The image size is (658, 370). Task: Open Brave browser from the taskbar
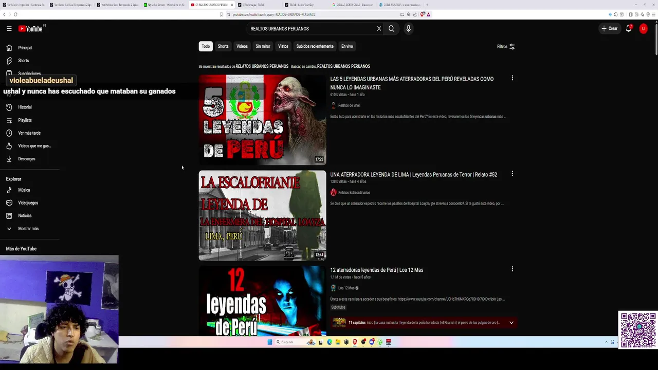click(x=355, y=342)
